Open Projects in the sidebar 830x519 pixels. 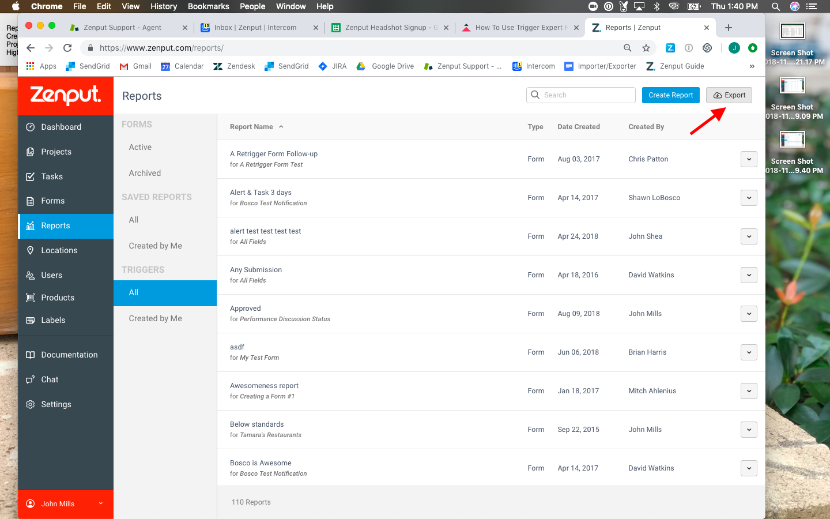coord(66,152)
